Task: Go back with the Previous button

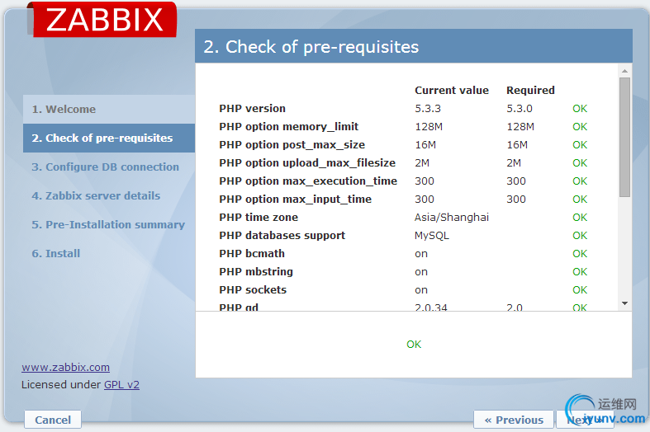Action: [514, 420]
